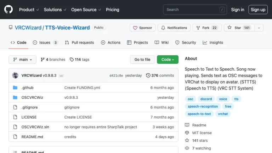This screenshot has height=153, width=272.
Task: Switch to the Issues tab
Action: pos(45,42)
